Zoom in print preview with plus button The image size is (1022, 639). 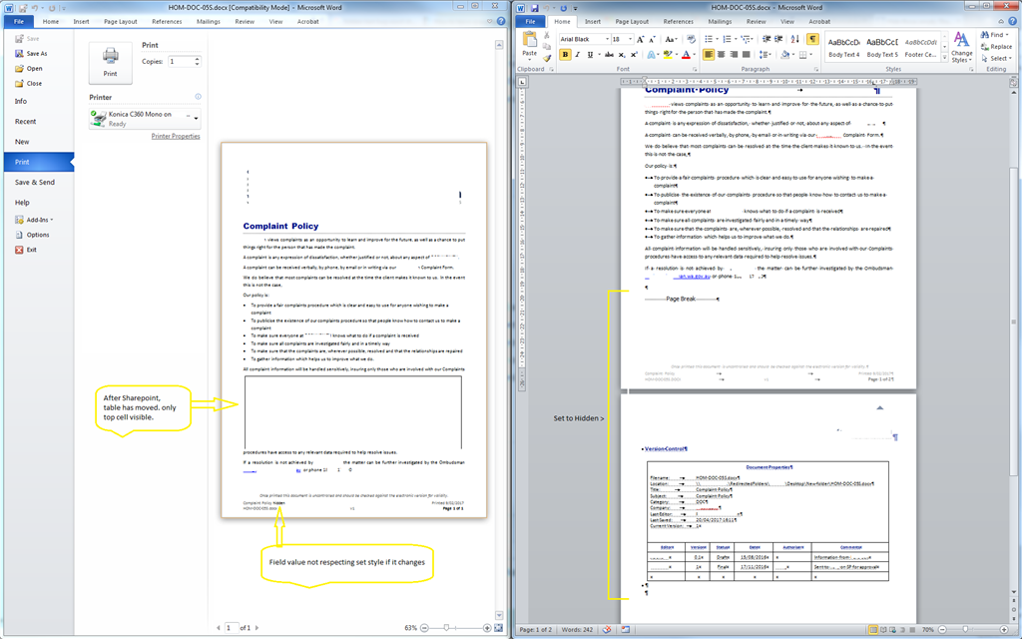coord(487,628)
